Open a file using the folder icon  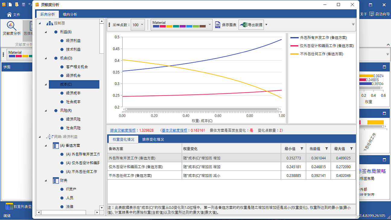(x=17, y=5)
